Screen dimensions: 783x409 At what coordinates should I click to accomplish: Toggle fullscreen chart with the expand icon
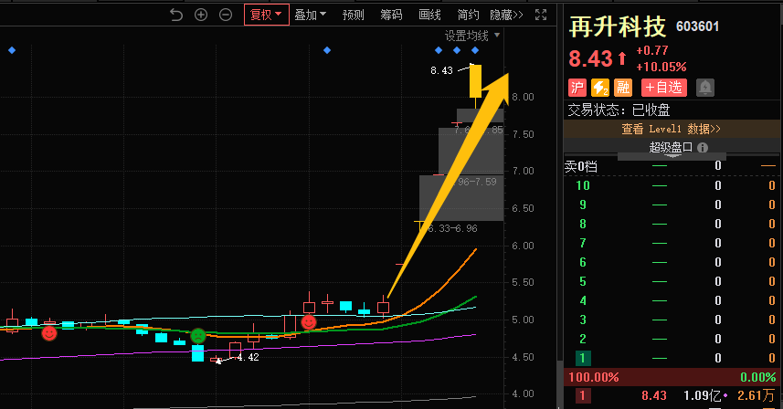coord(541,15)
